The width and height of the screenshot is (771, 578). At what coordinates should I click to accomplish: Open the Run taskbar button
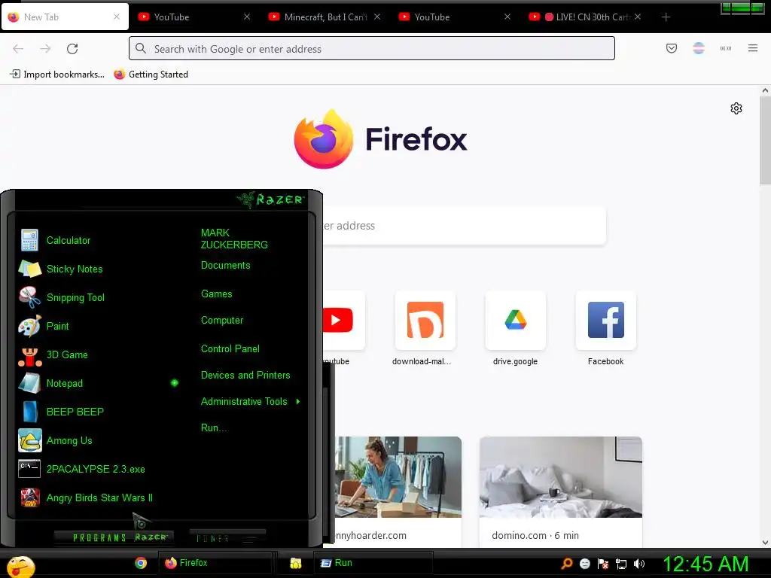point(372,563)
